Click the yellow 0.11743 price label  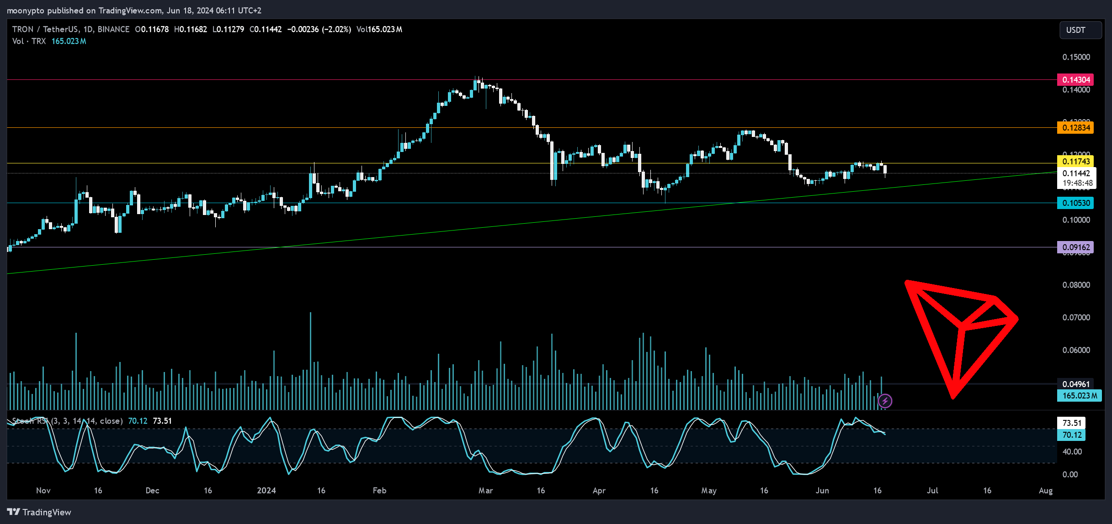coord(1075,161)
